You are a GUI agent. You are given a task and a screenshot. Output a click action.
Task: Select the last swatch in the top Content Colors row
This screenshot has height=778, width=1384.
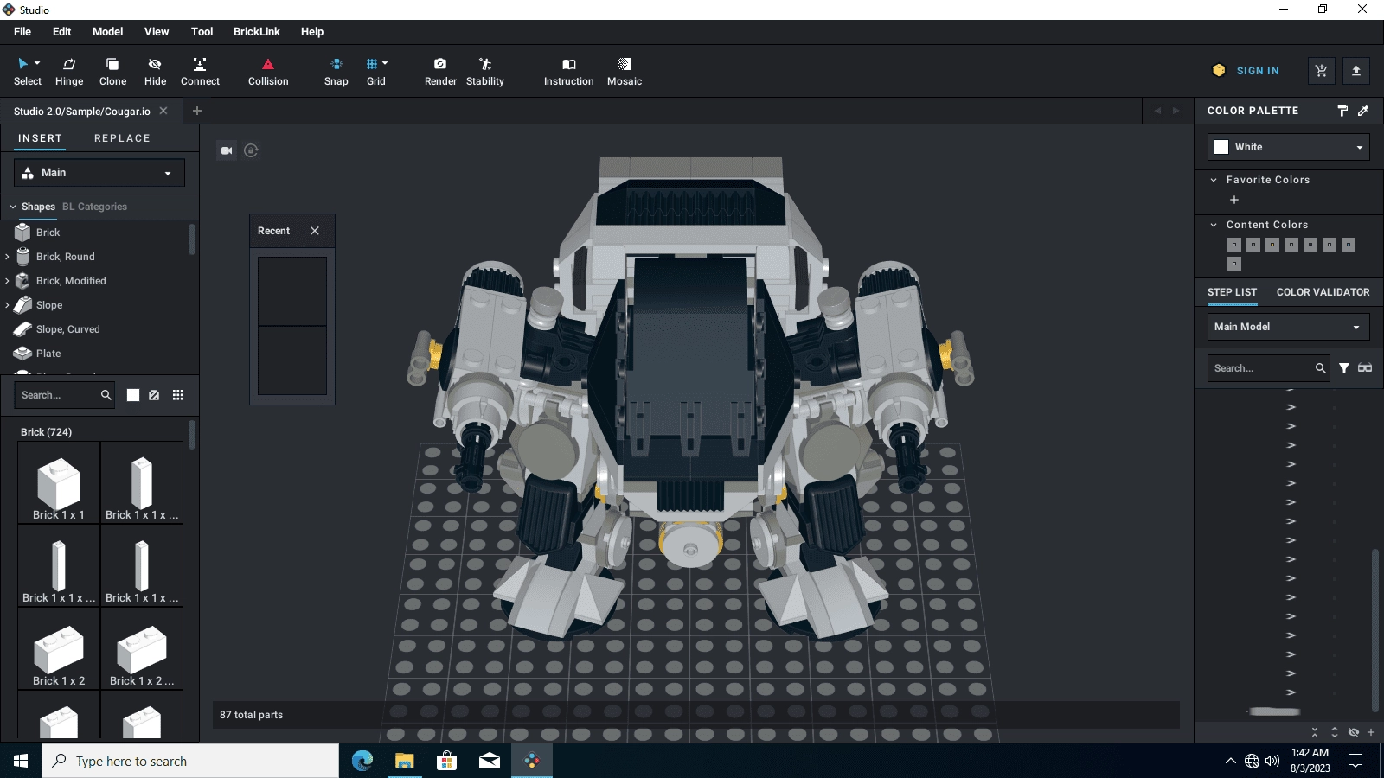[1349, 245]
